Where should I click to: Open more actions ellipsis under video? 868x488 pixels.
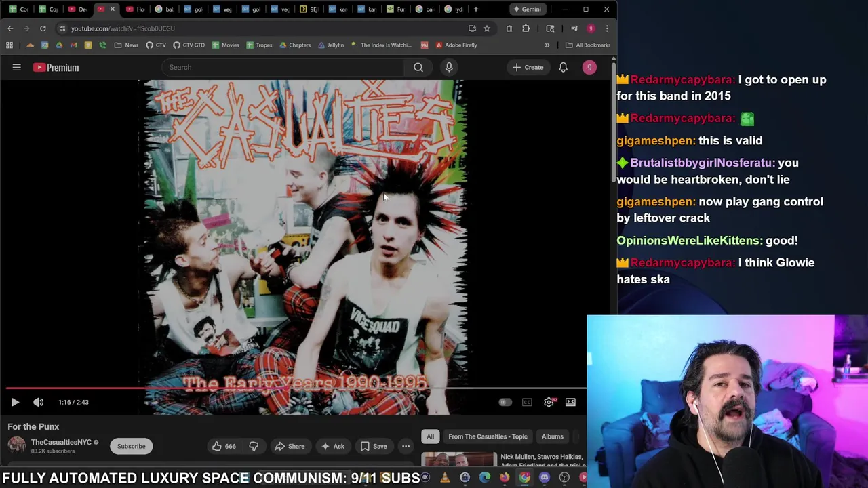pyautogui.click(x=406, y=446)
